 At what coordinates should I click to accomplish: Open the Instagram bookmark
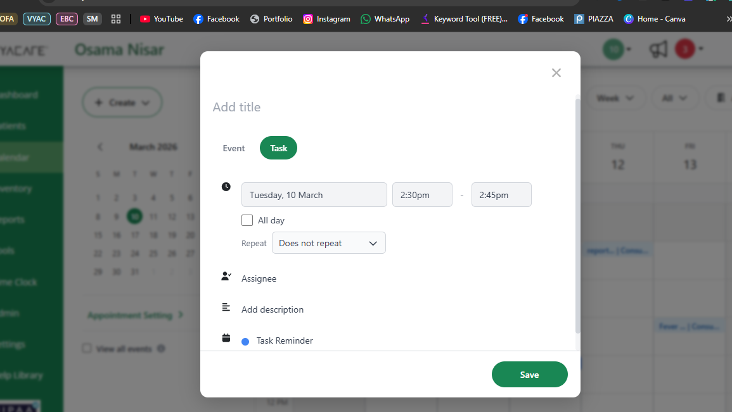(326, 19)
